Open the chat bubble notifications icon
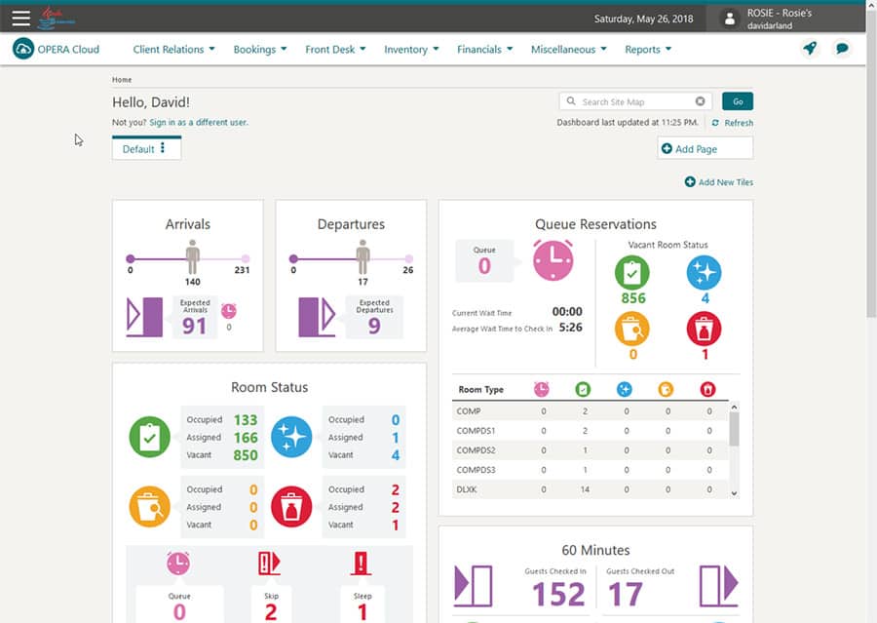Viewport: 877px width, 623px height. pyautogui.click(x=843, y=49)
